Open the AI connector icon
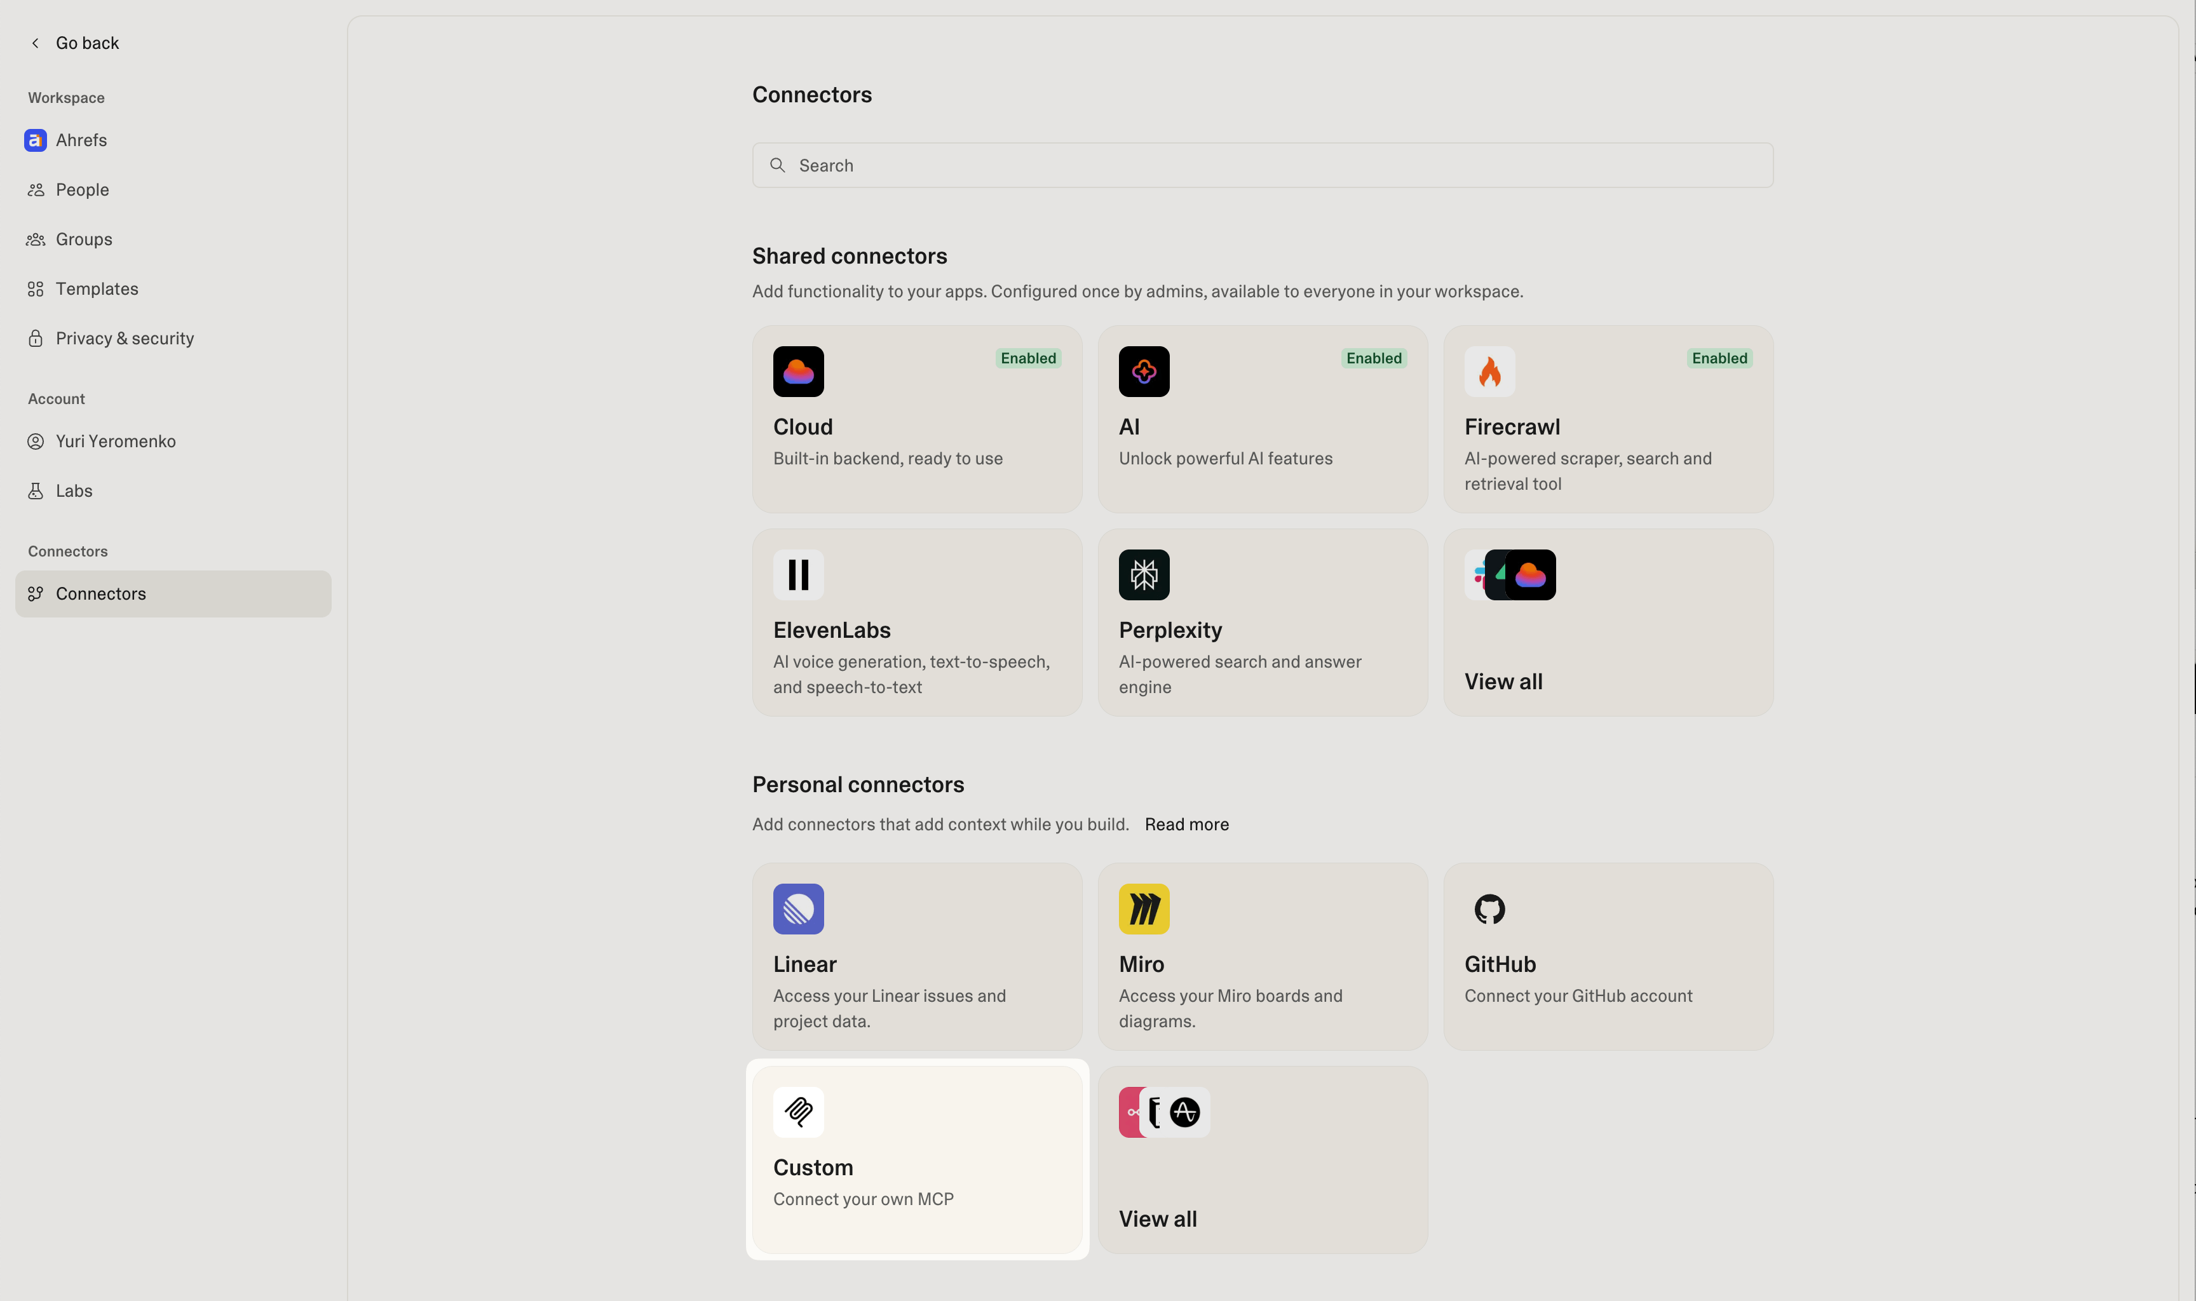2196x1301 pixels. (1143, 372)
